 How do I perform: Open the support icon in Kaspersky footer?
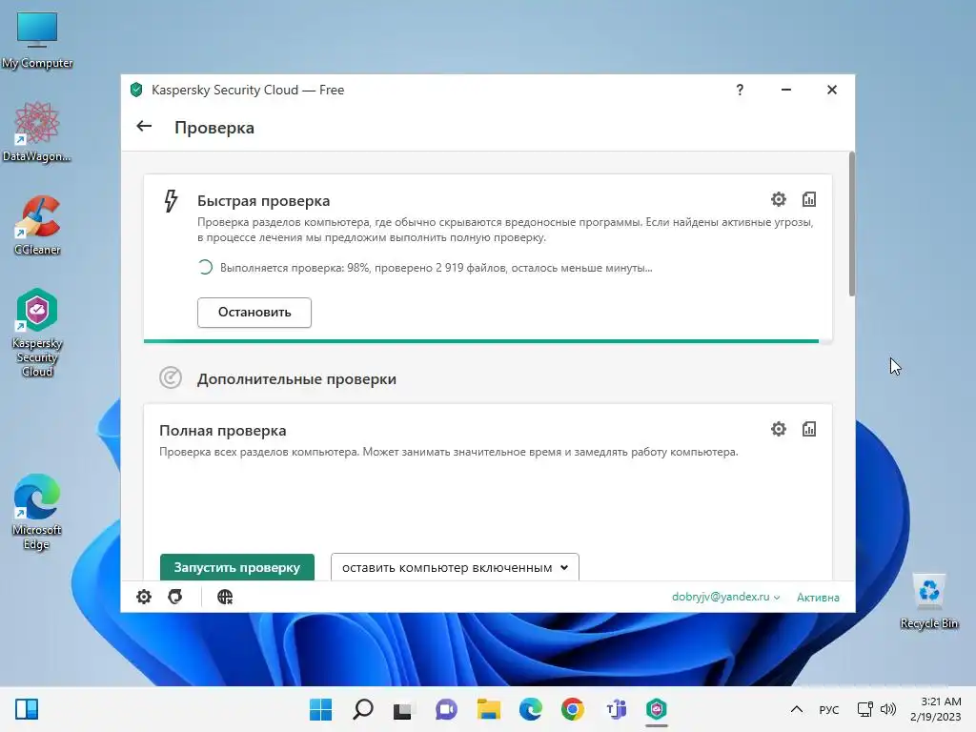175,597
